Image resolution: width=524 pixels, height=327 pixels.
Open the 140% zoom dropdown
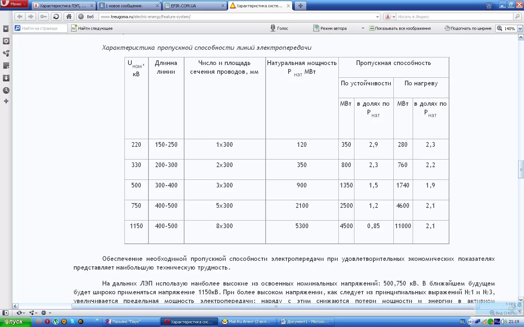tap(520, 28)
